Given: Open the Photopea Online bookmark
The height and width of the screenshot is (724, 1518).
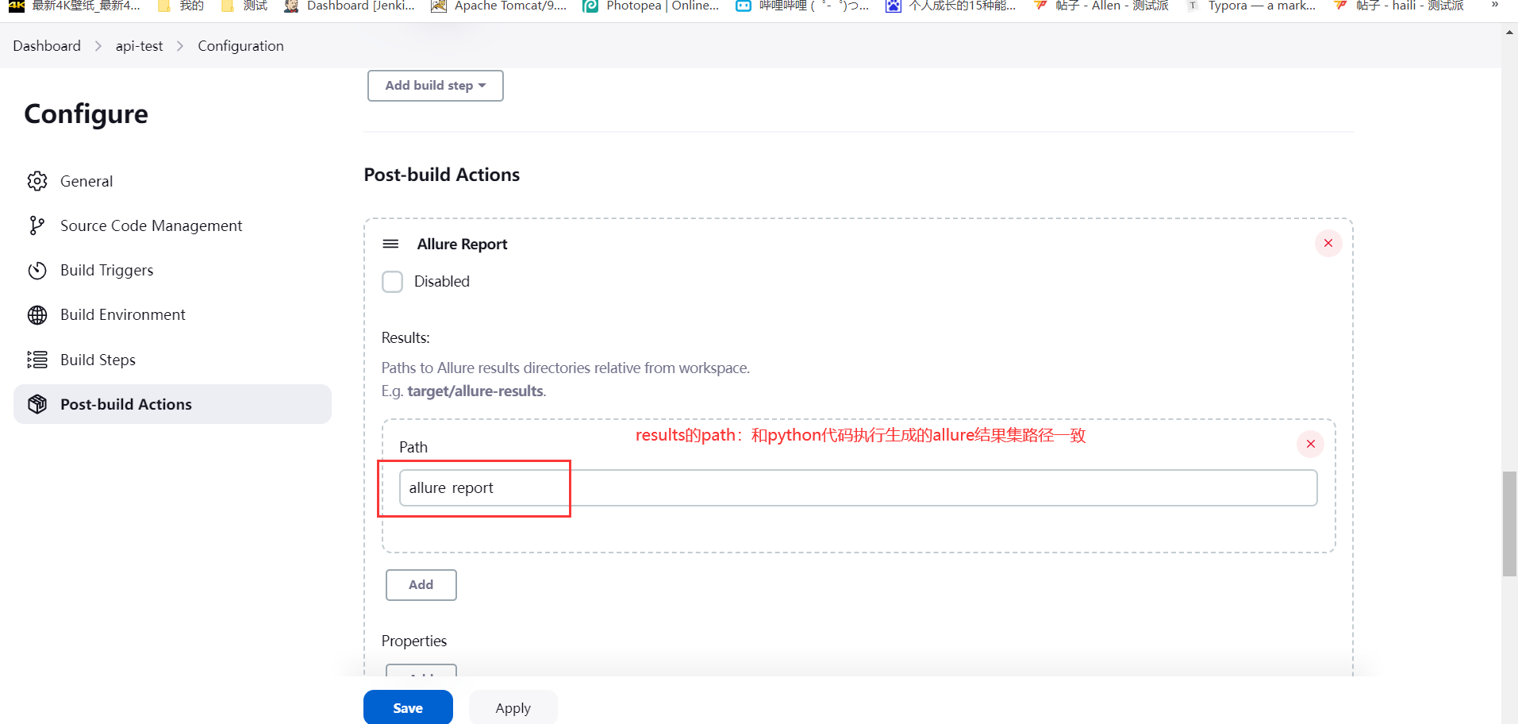Looking at the screenshot, I should coord(651,6).
